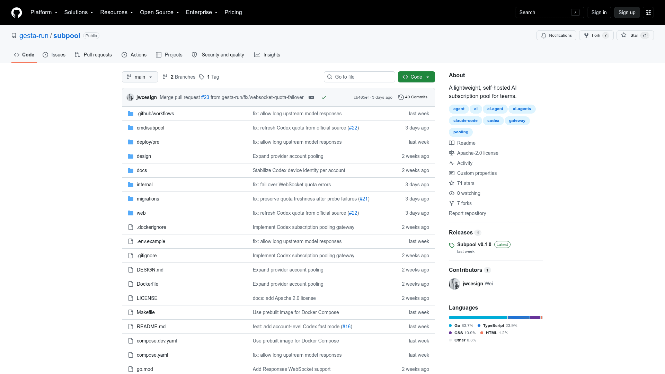Open pull request #23 link
The image size is (665, 374).
[205, 97]
